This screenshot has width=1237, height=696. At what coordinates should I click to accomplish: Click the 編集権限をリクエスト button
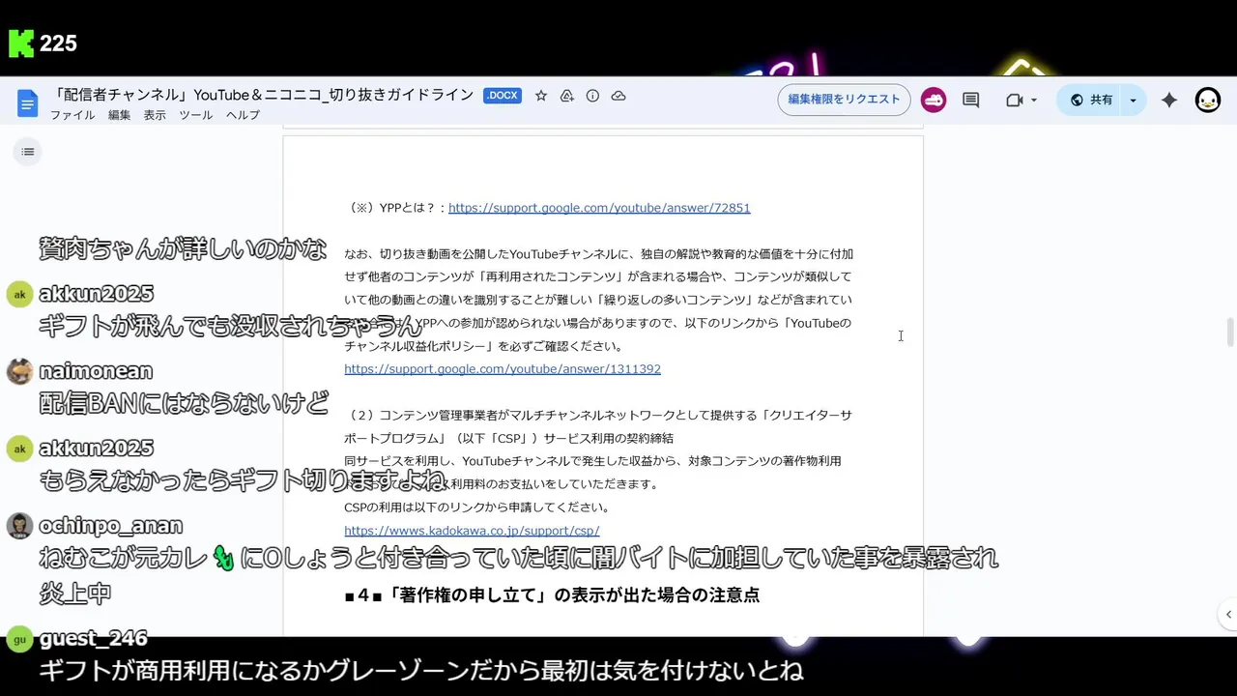pos(844,100)
